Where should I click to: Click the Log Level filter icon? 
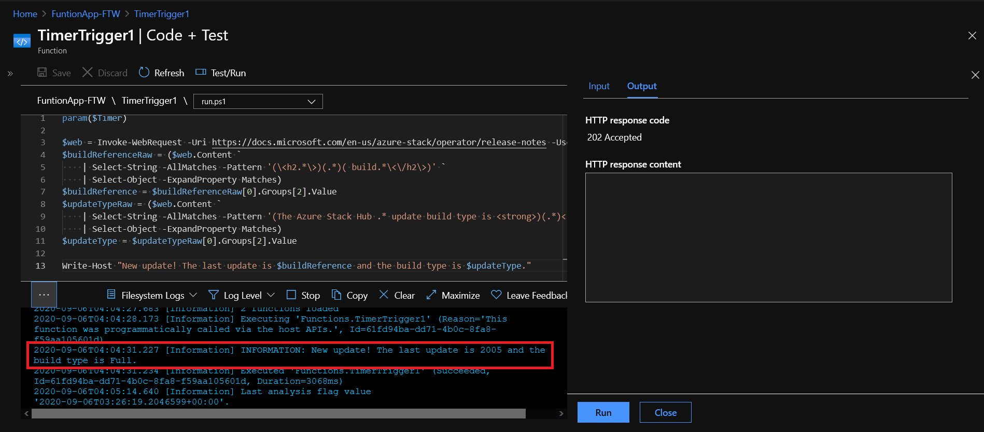pyautogui.click(x=213, y=295)
